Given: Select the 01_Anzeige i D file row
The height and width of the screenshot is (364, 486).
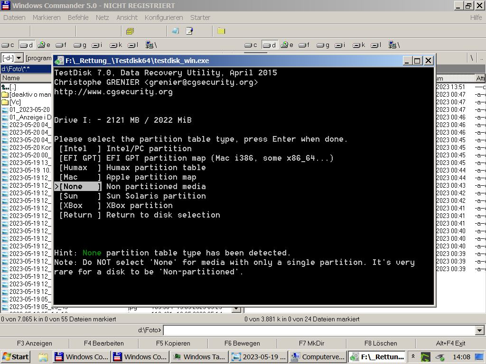Looking at the screenshot, I should 27,118.
